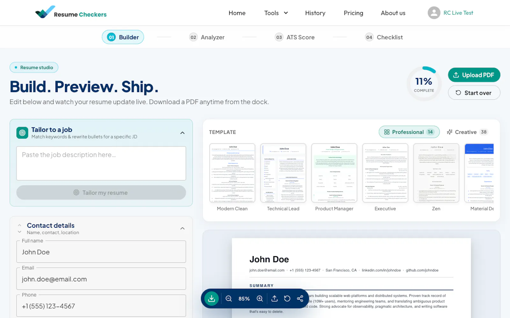Switch to step 02 Analyzer
510x318 pixels.
(207, 37)
